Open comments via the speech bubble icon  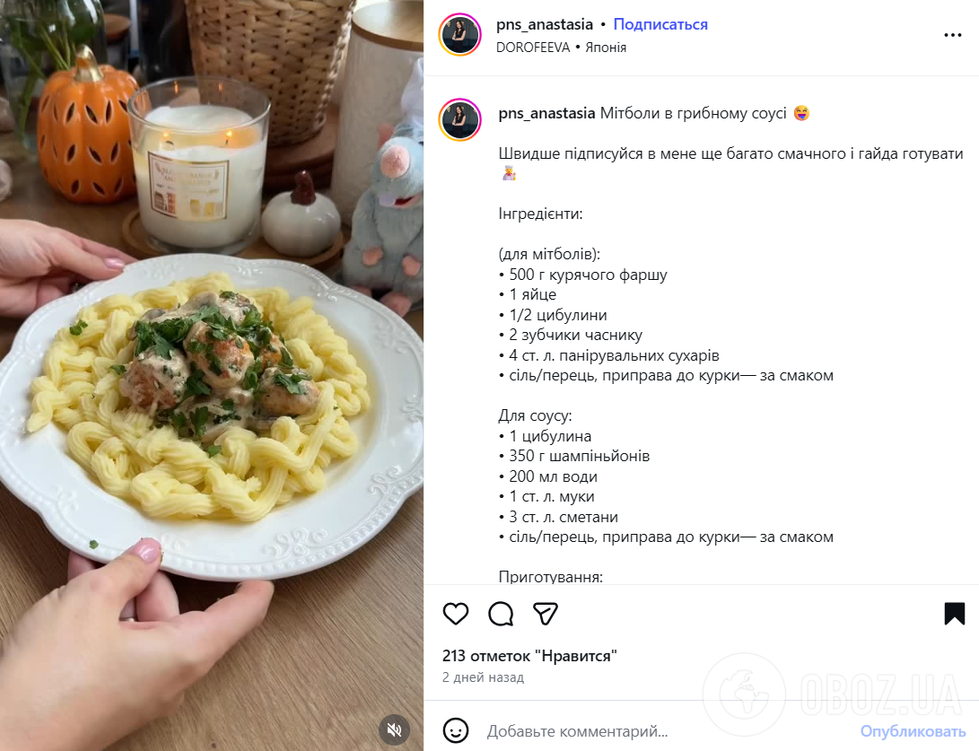tap(501, 614)
